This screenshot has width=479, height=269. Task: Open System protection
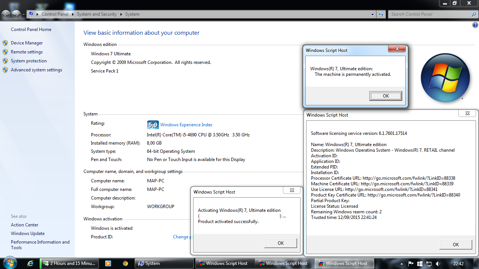tap(29, 61)
